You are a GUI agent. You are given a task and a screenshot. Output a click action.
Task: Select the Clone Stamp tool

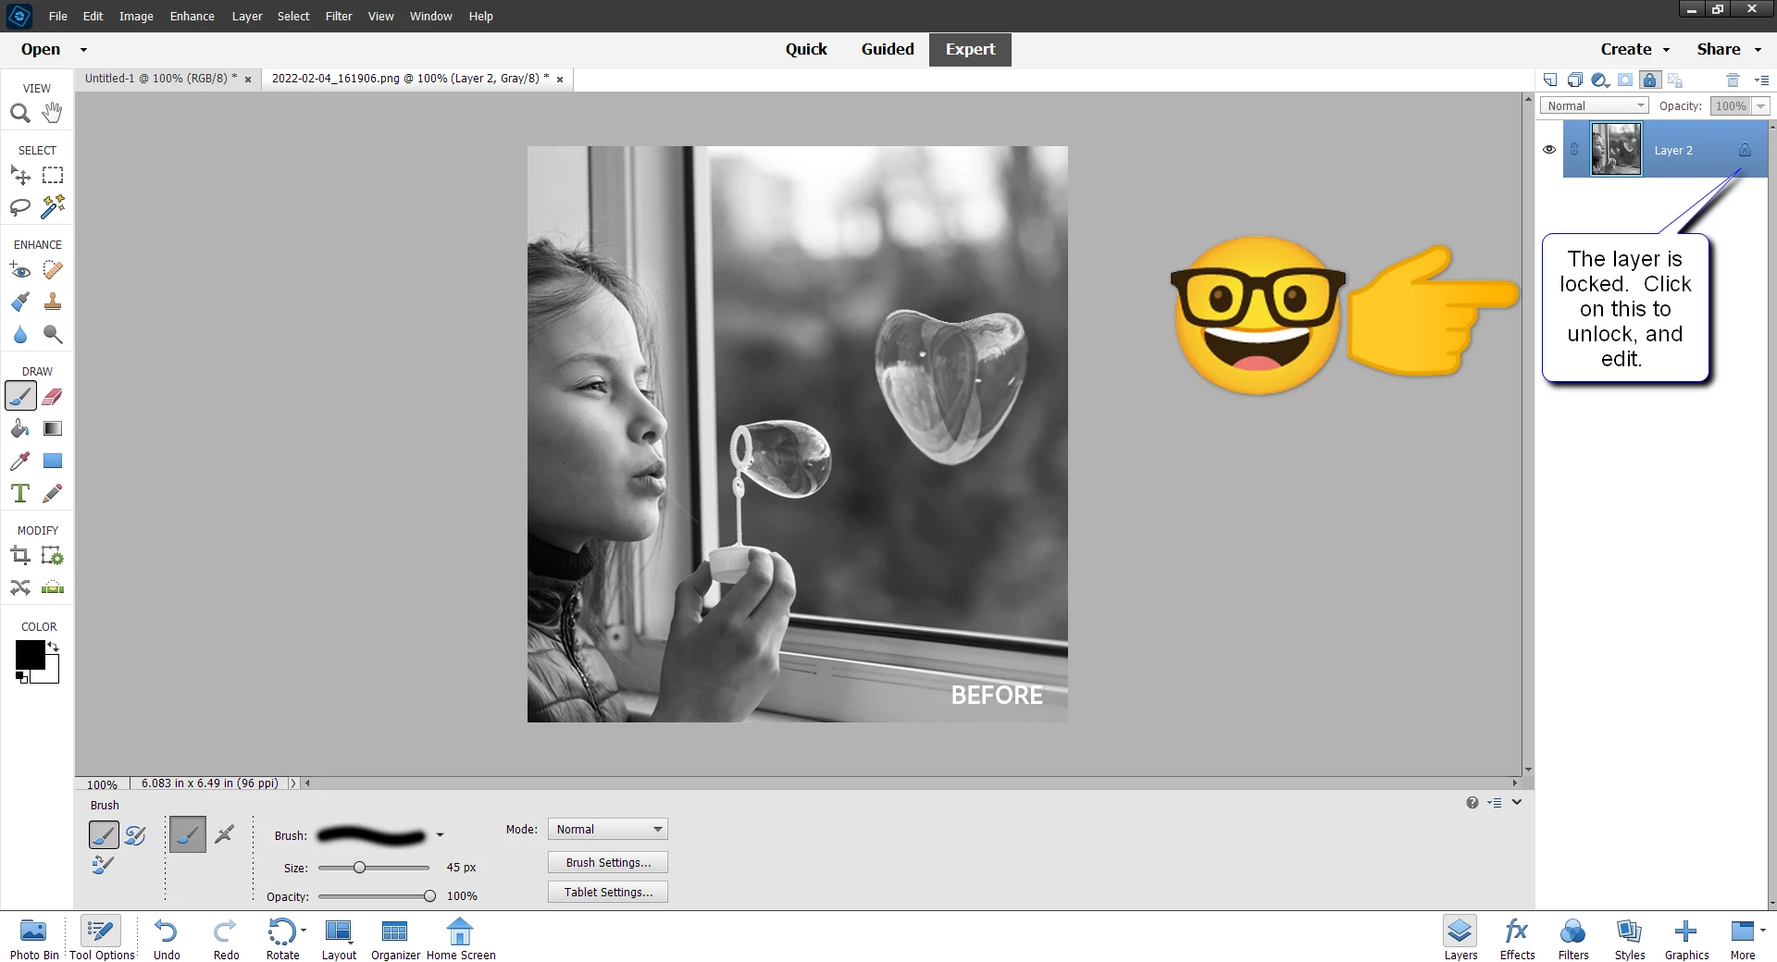click(53, 302)
